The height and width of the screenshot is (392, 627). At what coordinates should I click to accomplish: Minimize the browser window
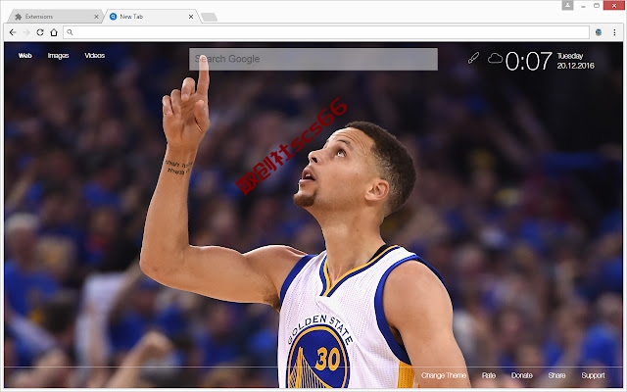584,6
